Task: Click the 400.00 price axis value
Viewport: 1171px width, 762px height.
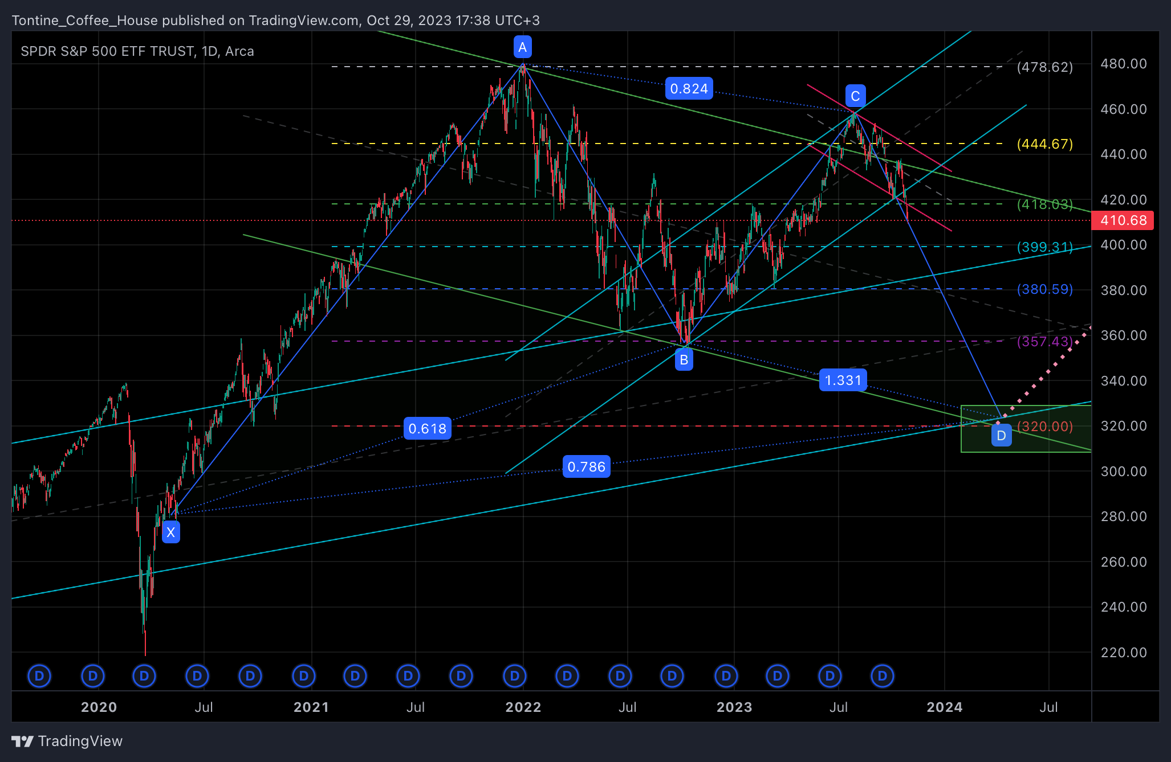Action: 1123,245
